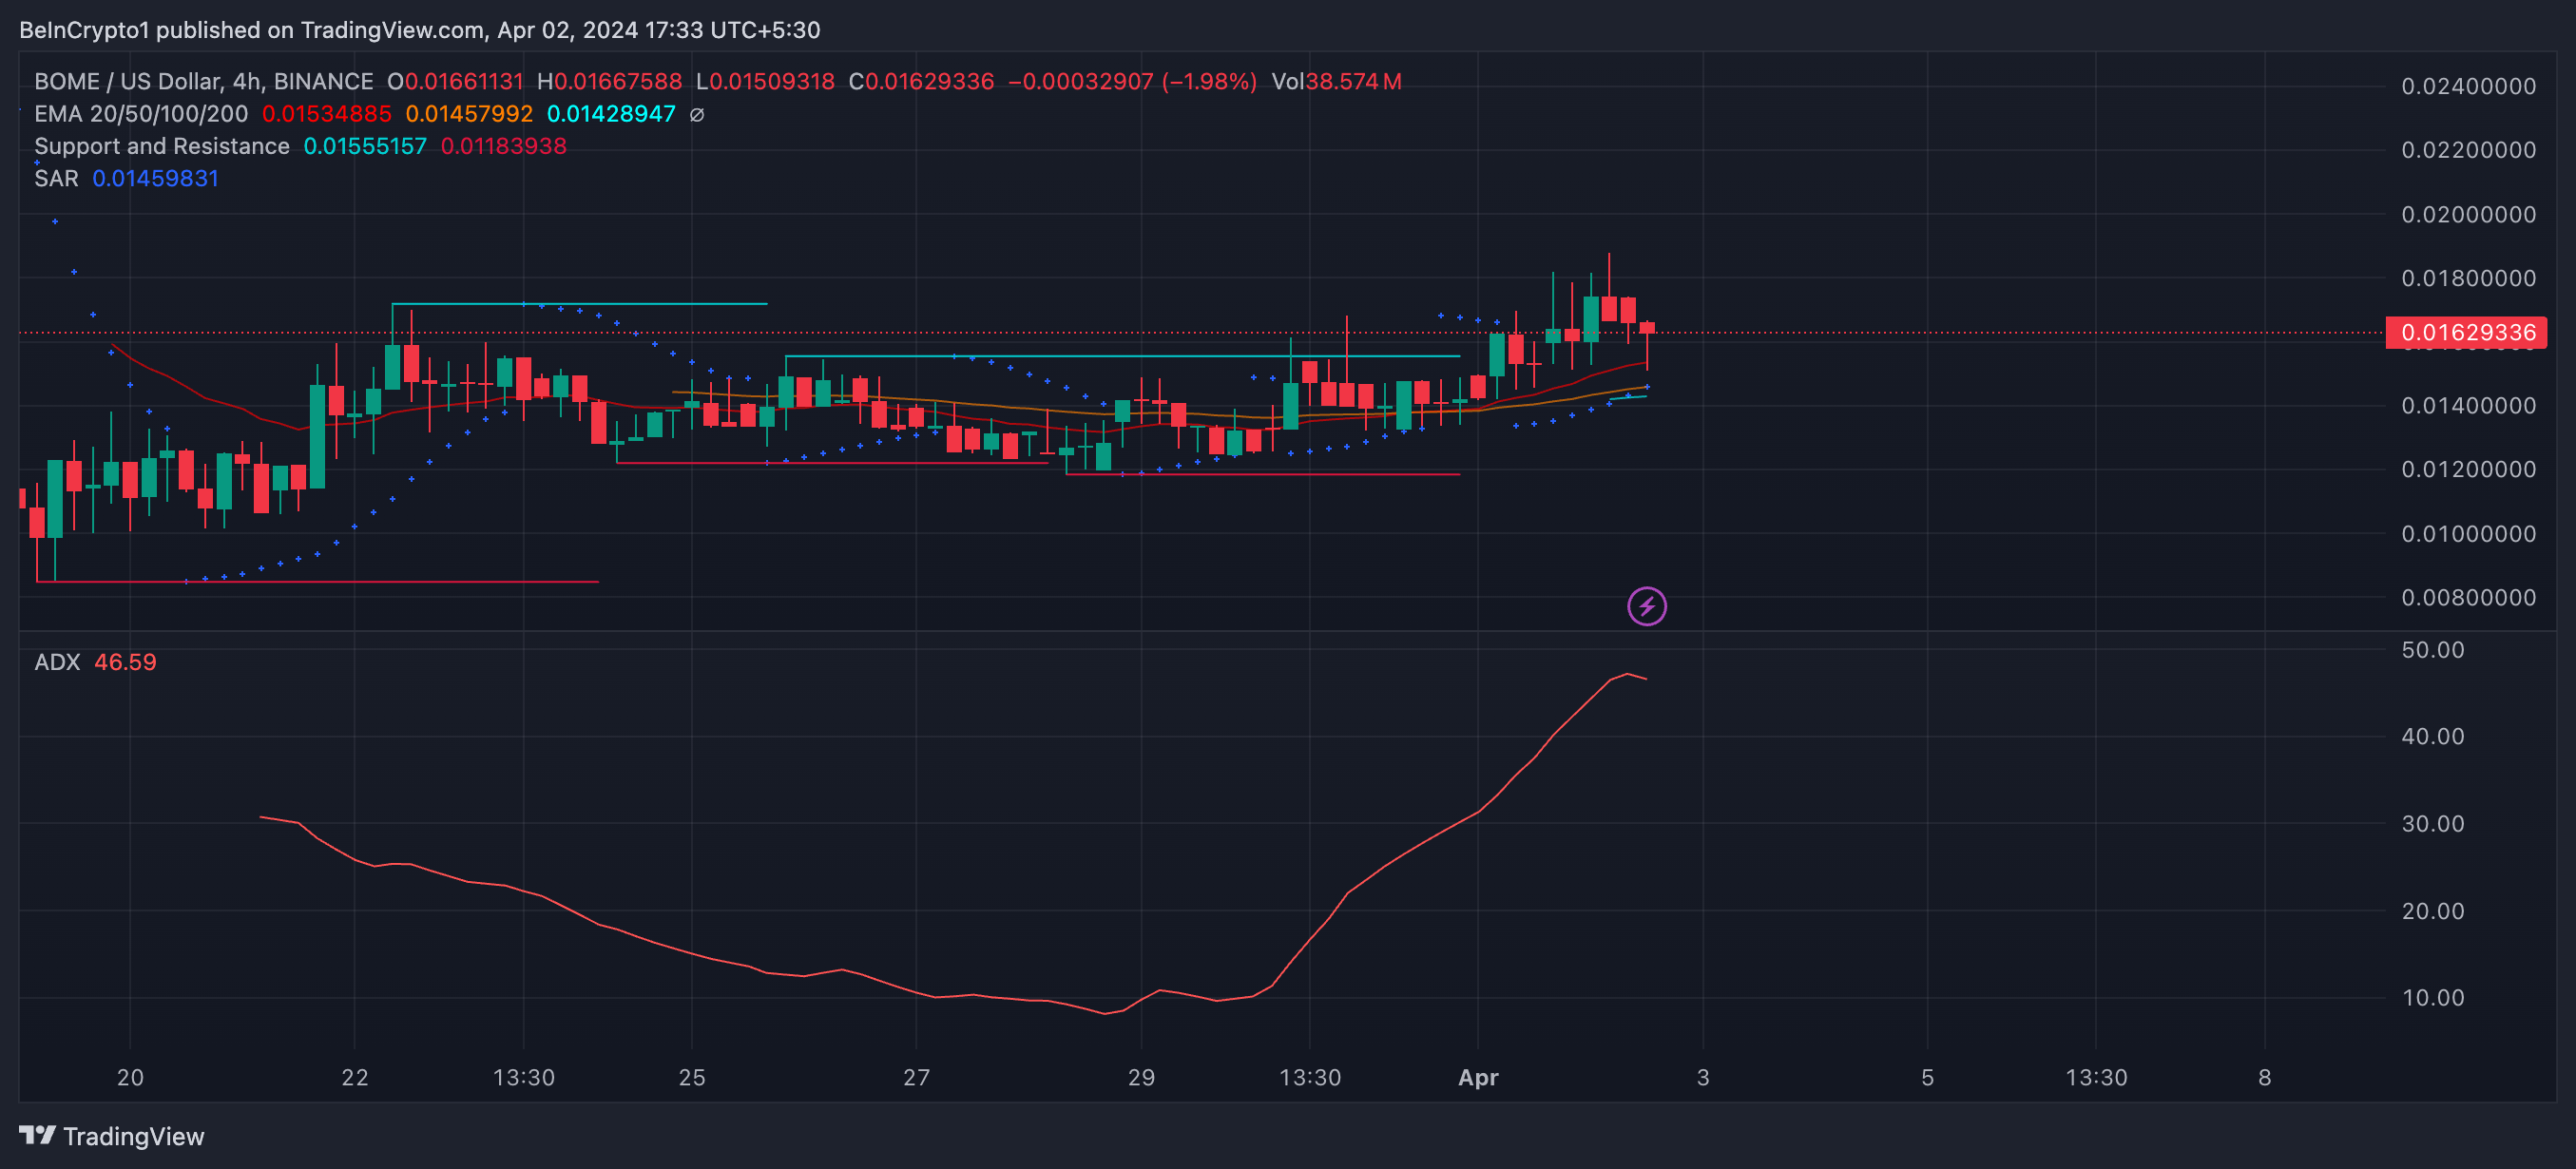Click the Apr label on time axis
The height and width of the screenshot is (1169, 2576).
coord(1478,1077)
